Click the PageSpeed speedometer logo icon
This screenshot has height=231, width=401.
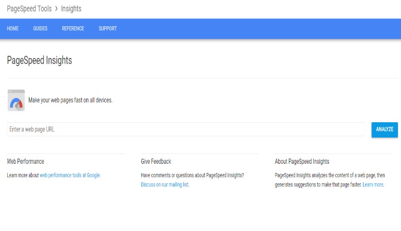coord(16,100)
